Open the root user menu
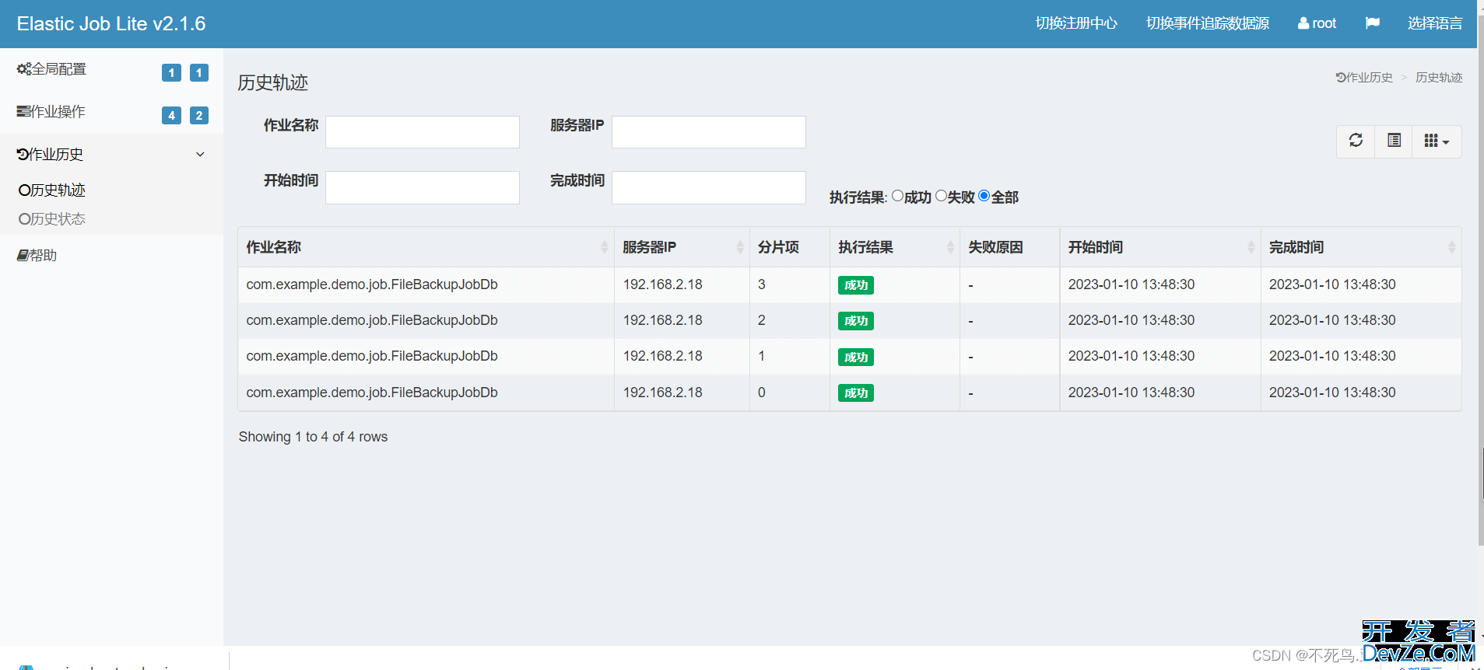 click(x=1317, y=23)
